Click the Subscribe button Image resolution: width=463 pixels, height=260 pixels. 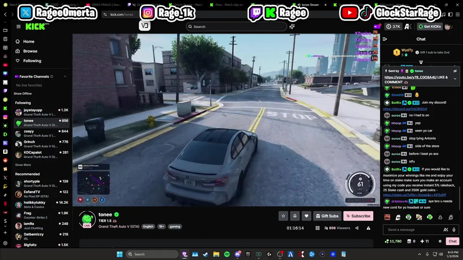[358, 216]
